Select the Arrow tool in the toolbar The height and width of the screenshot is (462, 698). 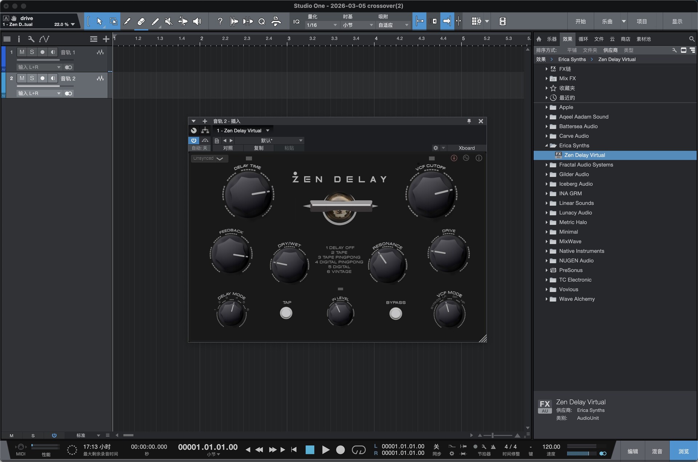click(x=99, y=21)
